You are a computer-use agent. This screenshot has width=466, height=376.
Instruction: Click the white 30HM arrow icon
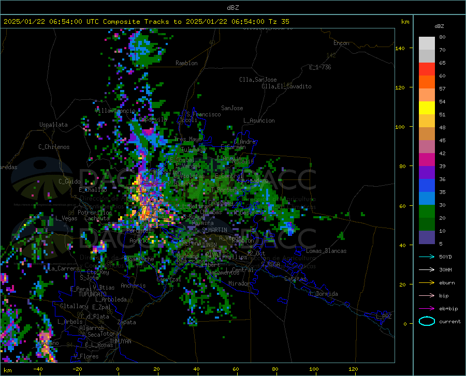[x=427, y=270]
